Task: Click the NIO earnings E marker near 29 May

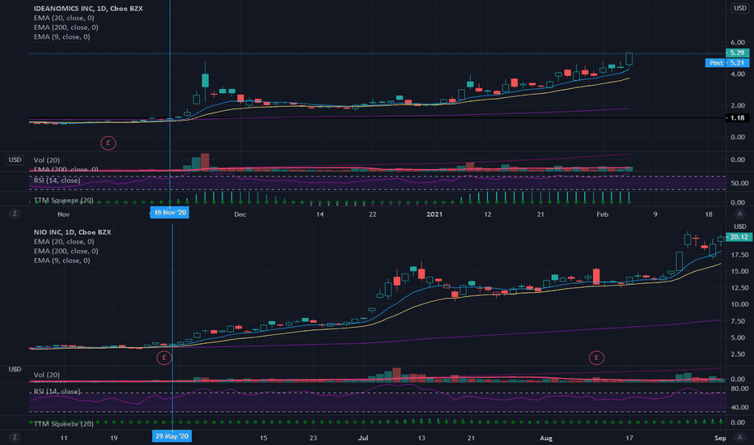Action: click(x=164, y=358)
